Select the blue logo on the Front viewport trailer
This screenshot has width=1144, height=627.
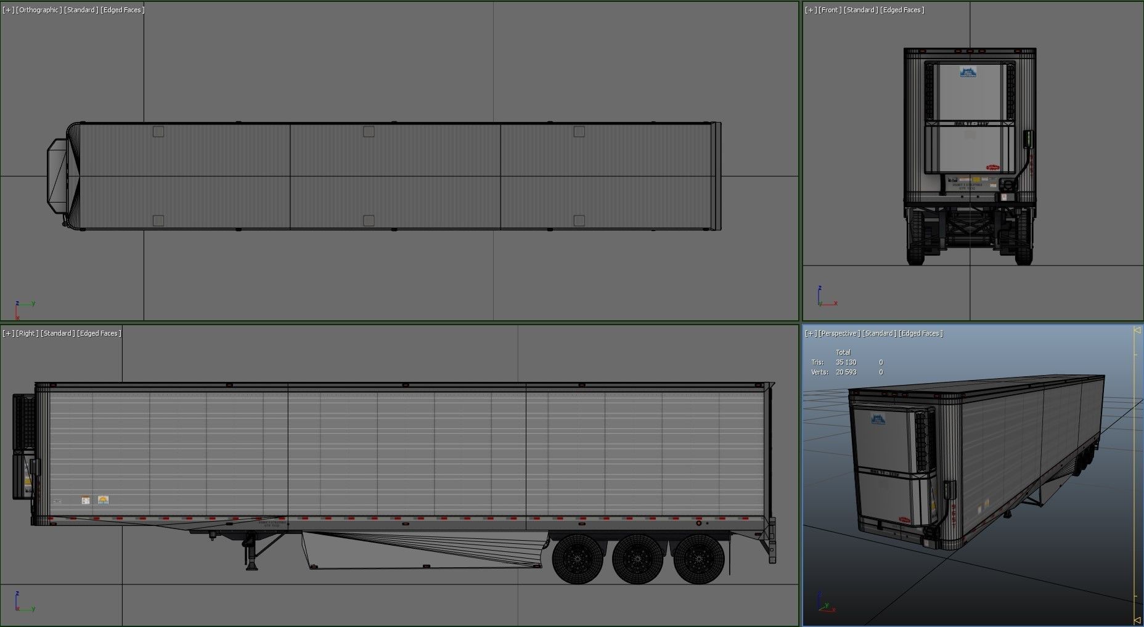click(x=968, y=73)
